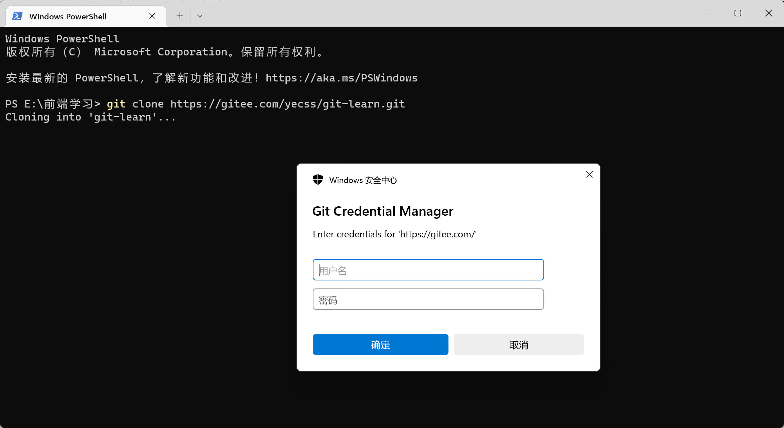
Task: Open the aka.ms/PSWindows link
Action: 341,78
